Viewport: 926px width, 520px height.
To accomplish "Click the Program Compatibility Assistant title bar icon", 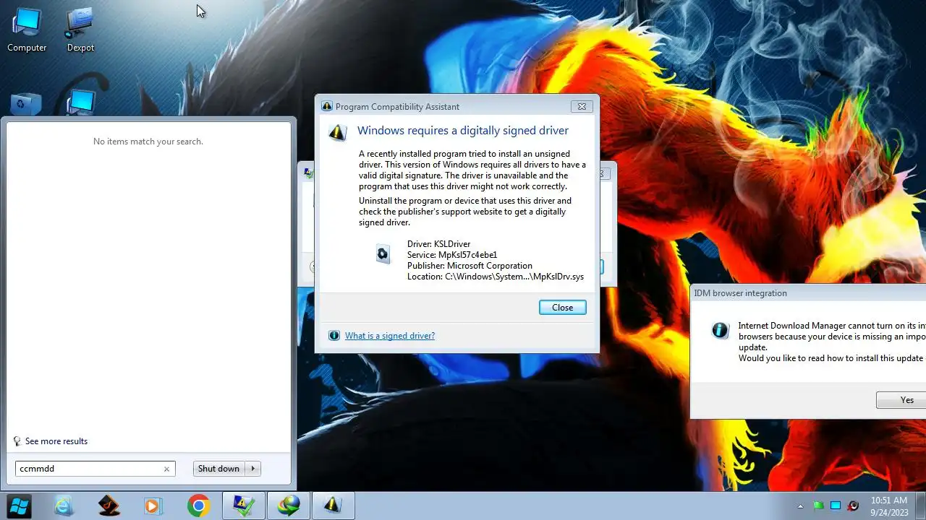I will (326, 106).
